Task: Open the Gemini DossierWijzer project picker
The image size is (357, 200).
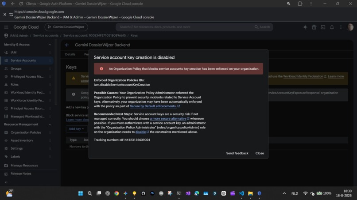Action: point(66,27)
